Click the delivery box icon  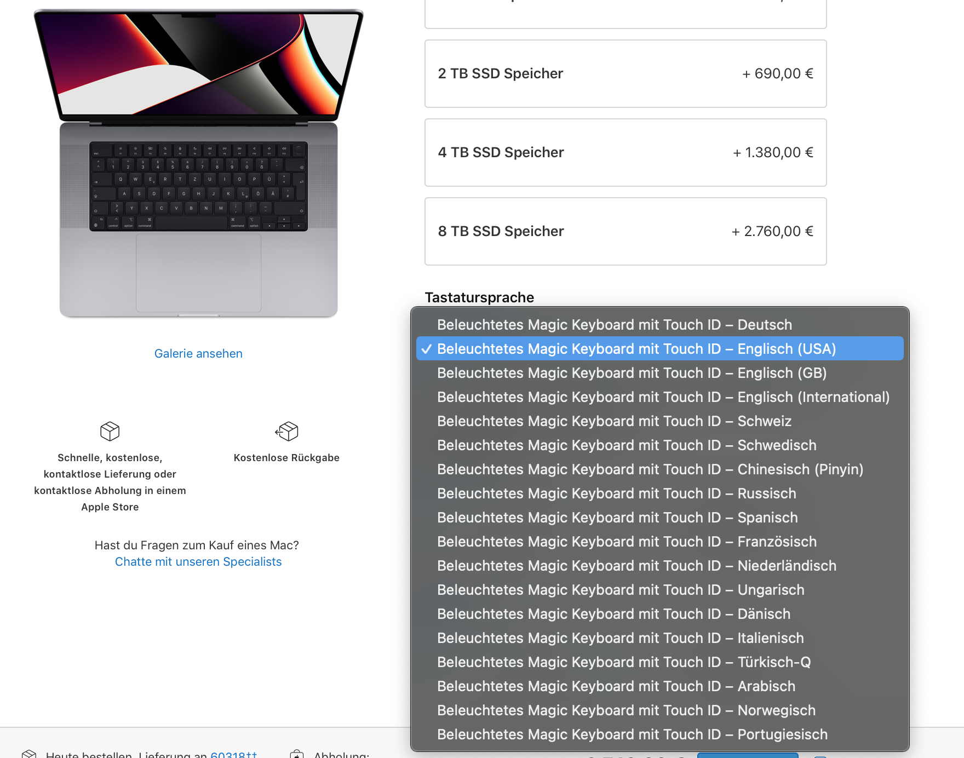pos(110,432)
